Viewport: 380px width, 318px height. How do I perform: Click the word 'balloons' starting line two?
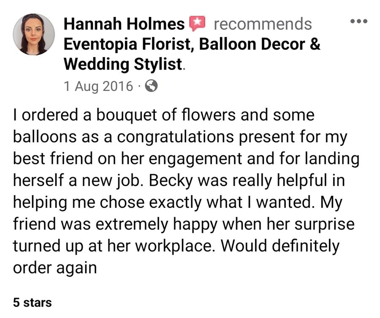(x=45, y=137)
